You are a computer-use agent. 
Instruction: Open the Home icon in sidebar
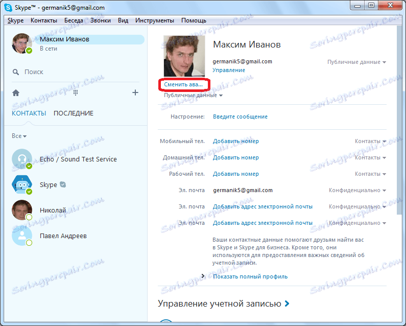coord(16,93)
